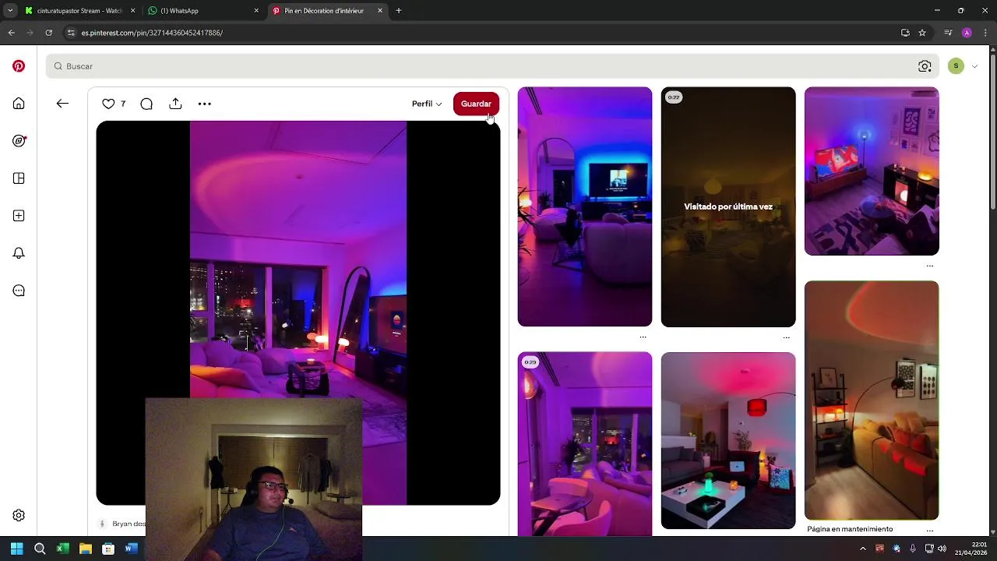The height and width of the screenshot is (561, 997).
Task: Open File Explorer from taskbar
Action: point(86,549)
